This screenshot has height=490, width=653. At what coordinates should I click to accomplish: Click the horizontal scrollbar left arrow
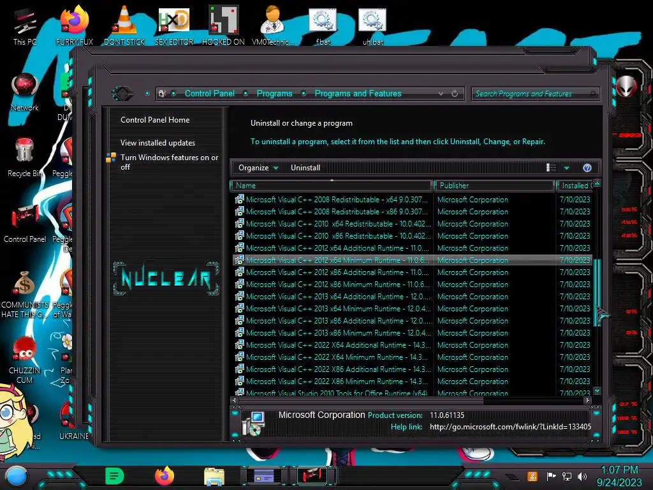[x=234, y=400]
